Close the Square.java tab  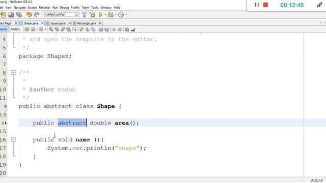point(69,23)
